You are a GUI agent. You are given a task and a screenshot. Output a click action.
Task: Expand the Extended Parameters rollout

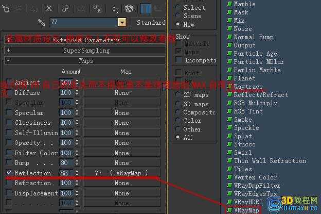(85, 40)
